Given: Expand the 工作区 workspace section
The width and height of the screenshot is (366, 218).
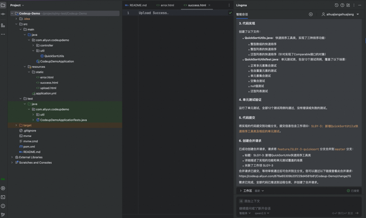Looking at the screenshot, I should tap(241, 191).
